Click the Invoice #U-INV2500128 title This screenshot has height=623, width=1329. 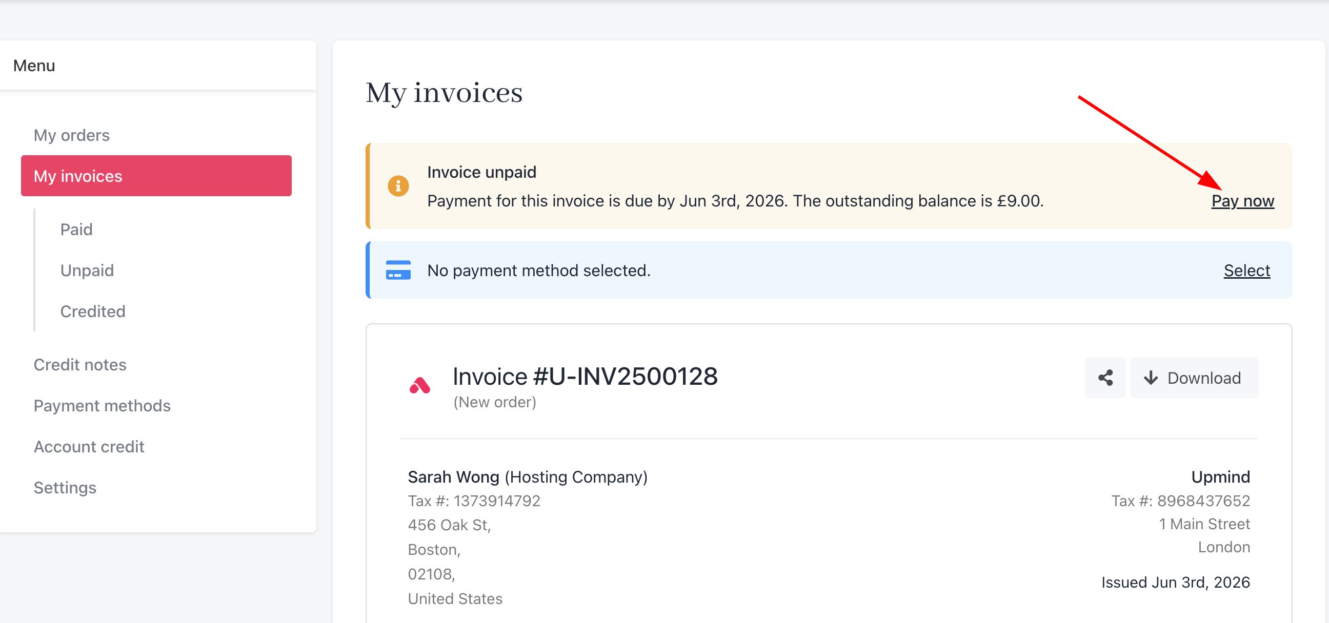[x=585, y=376]
